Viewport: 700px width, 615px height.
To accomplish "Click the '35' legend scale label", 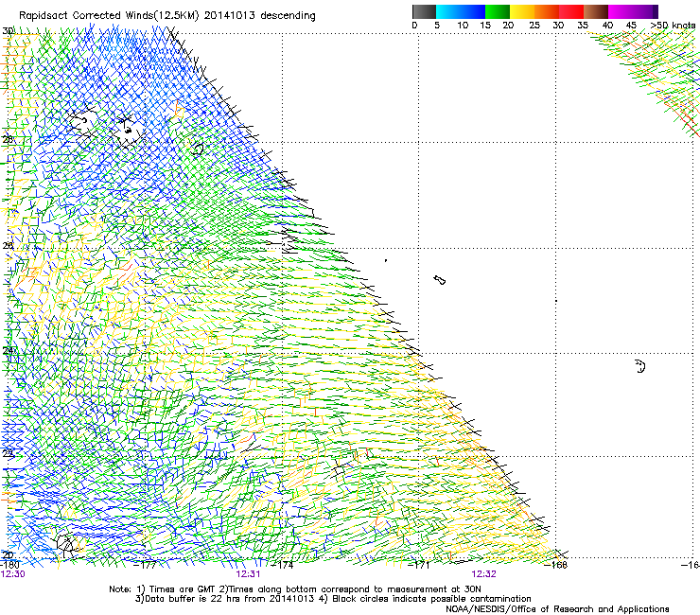I will (583, 26).
